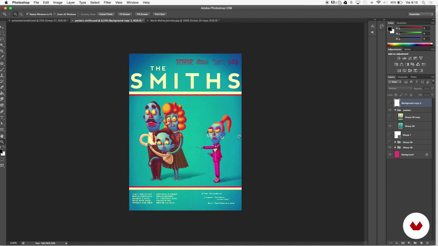Add a Curves adjustment
Viewport: 438px width, 246px height.
pos(410,58)
